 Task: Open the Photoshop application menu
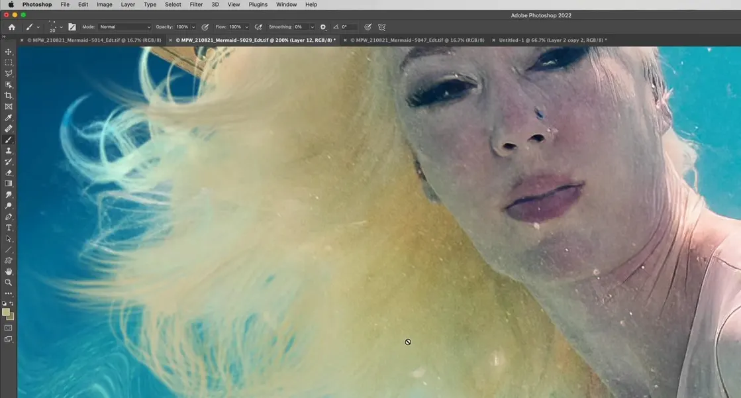[37, 5]
